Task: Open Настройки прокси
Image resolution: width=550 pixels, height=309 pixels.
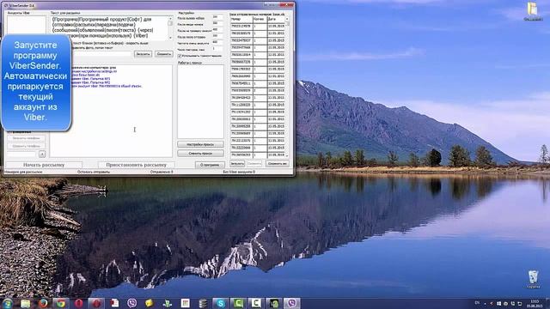Action: (x=200, y=144)
